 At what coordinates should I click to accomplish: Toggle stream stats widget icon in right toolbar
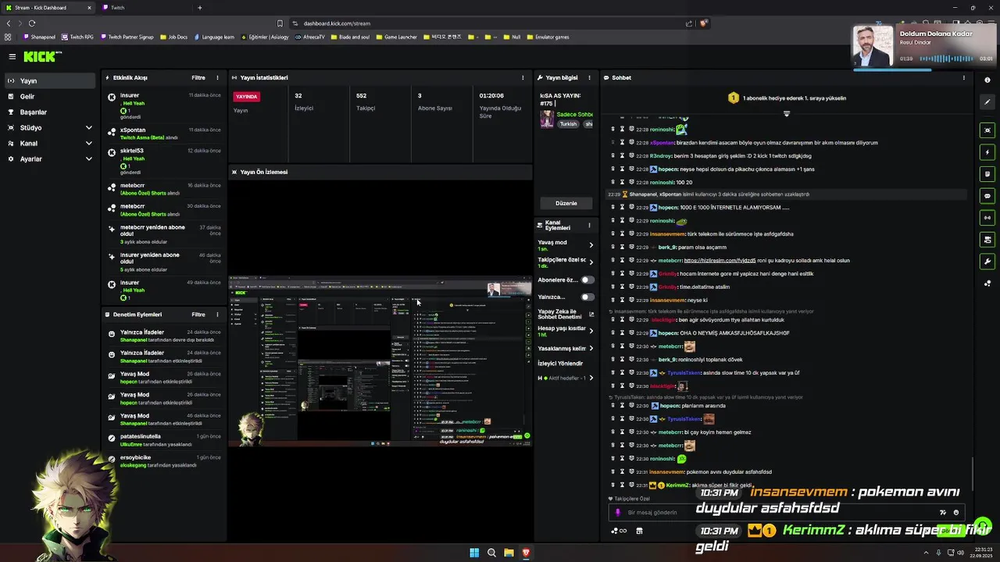[987, 218]
